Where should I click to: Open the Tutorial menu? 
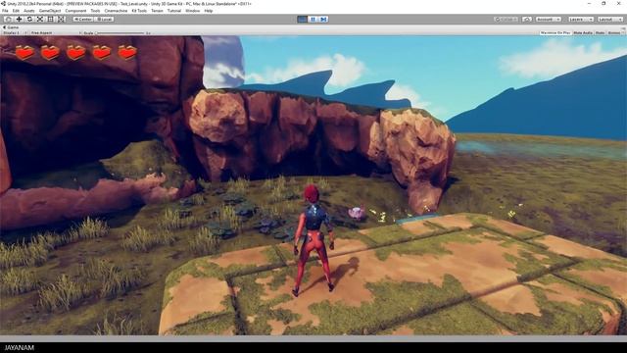[x=174, y=11]
